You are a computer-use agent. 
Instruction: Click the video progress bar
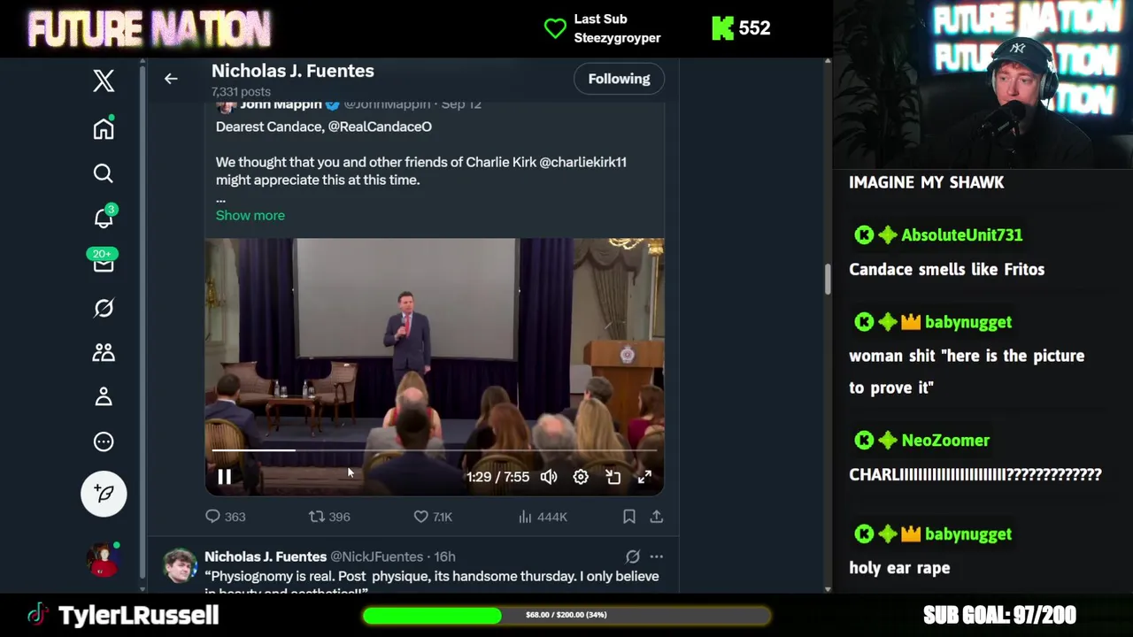click(434, 450)
